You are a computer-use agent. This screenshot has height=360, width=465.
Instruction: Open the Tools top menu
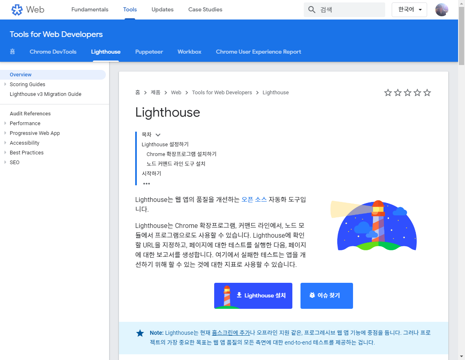[x=130, y=9]
